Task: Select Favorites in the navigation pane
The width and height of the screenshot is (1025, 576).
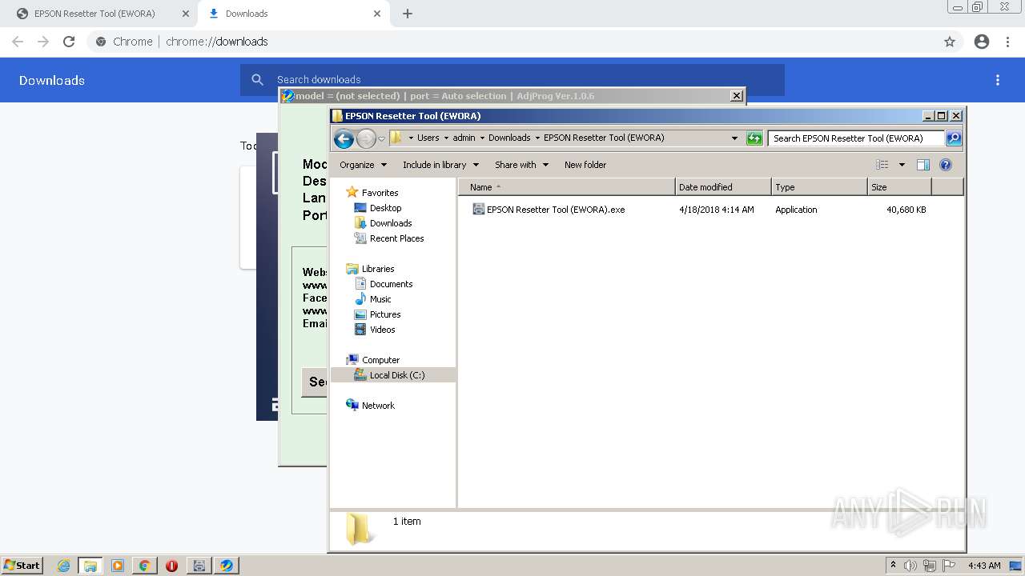Action: click(380, 193)
